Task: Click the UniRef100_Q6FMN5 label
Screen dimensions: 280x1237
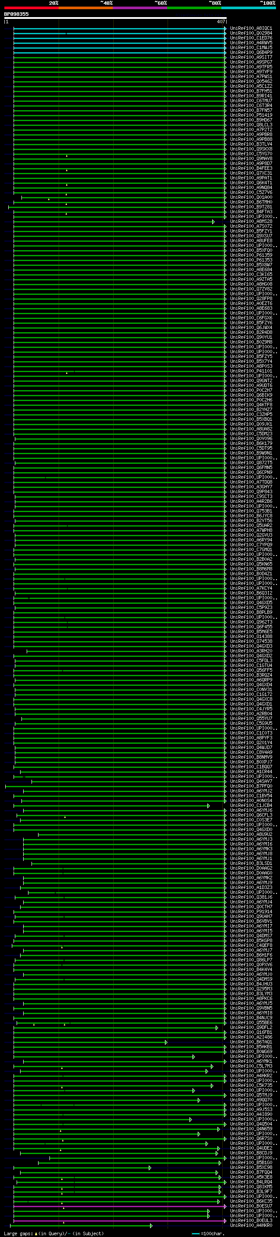Action: [x=251, y=468]
